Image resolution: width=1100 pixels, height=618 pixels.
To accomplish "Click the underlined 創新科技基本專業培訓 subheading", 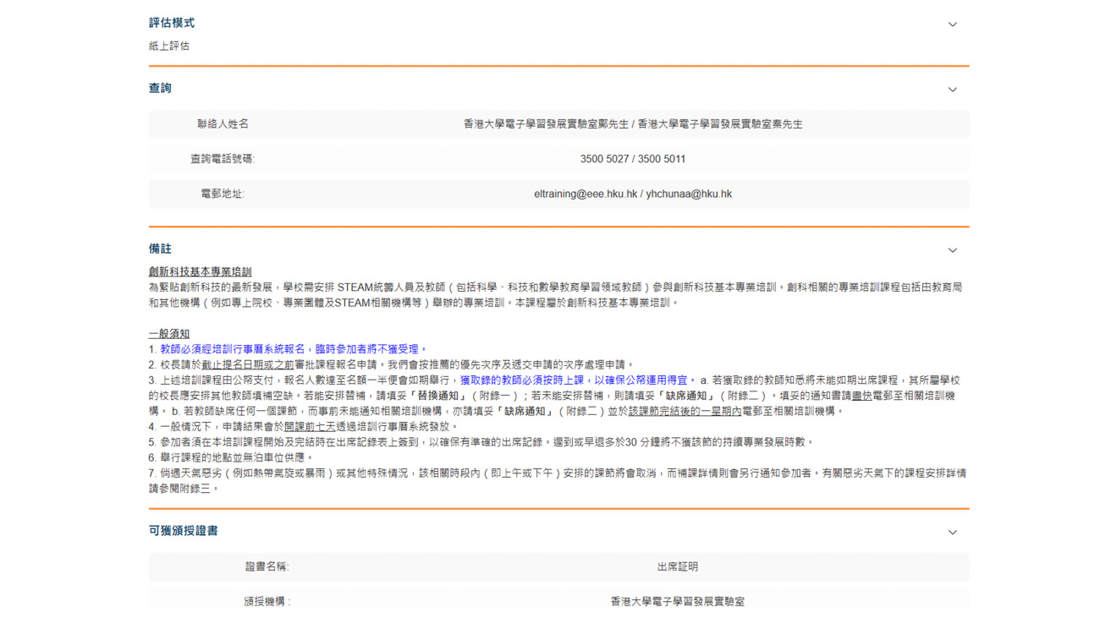I will [201, 272].
